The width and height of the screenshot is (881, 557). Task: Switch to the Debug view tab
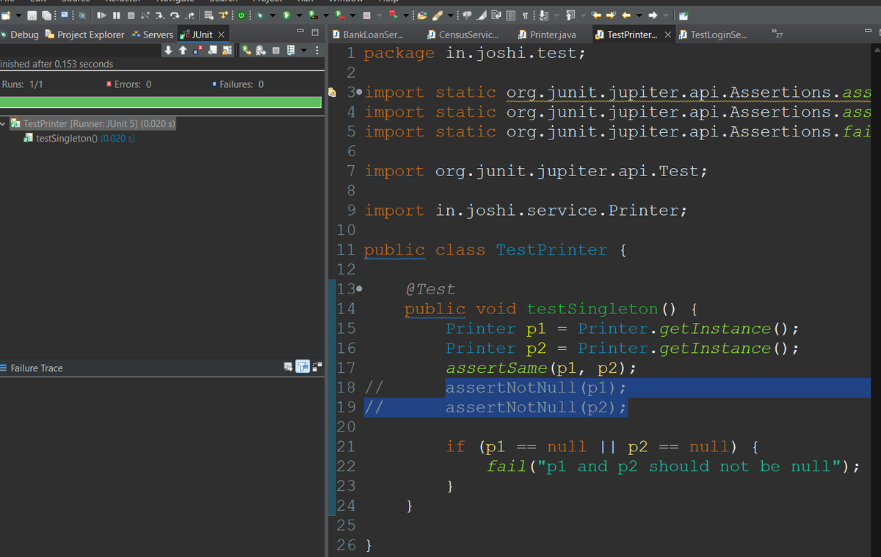click(20, 34)
